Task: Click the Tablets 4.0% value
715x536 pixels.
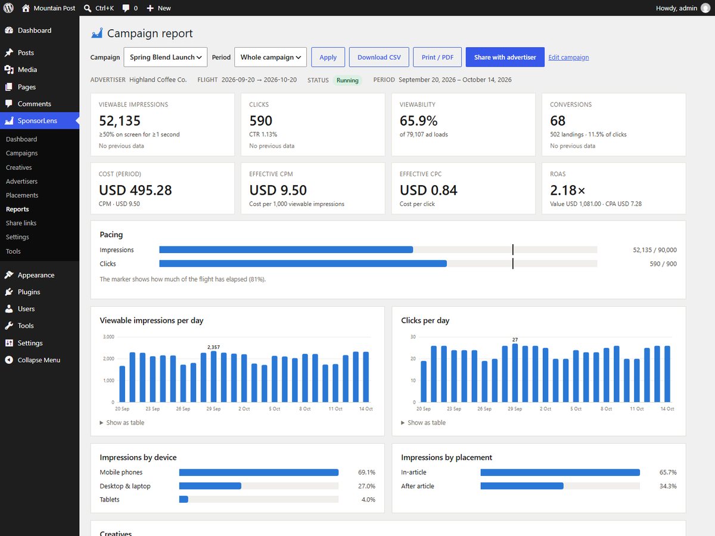Action: pyautogui.click(x=368, y=500)
